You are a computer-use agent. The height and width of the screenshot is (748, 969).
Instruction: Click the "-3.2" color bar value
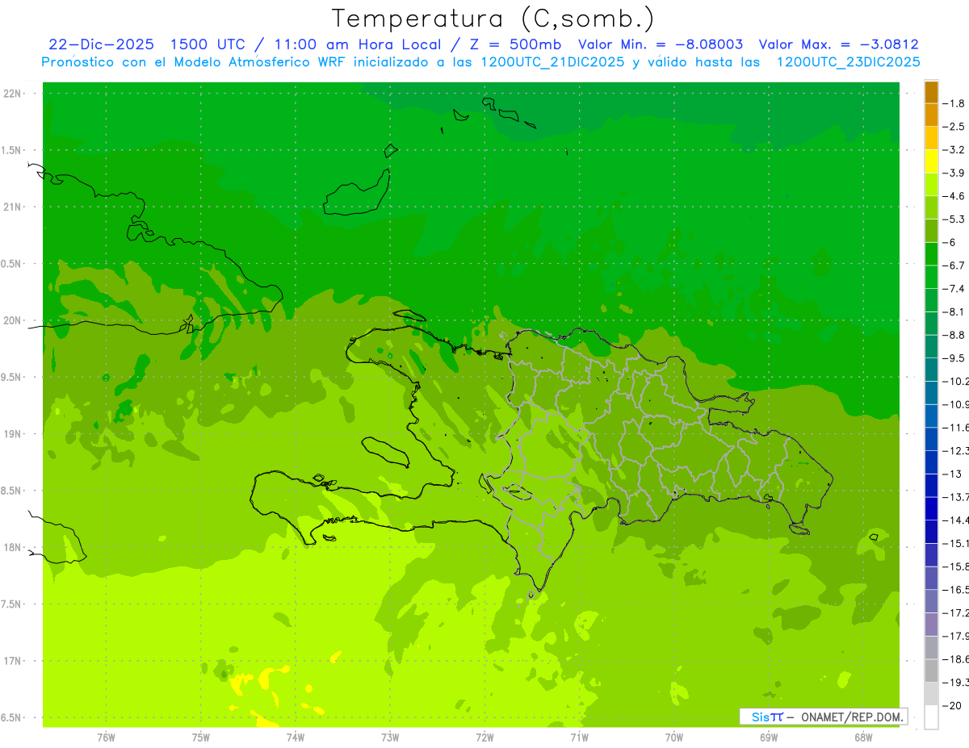(x=955, y=149)
